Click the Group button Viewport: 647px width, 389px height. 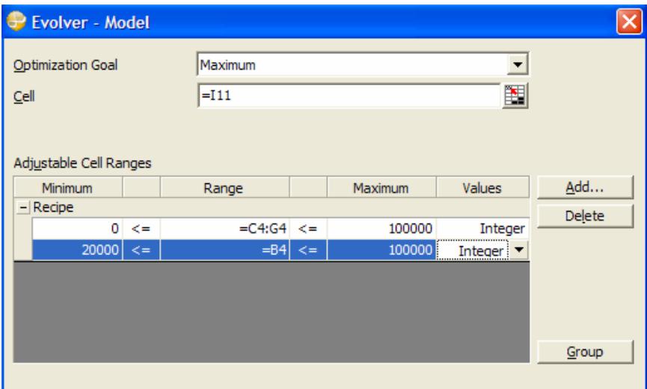click(x=585, y=352)
